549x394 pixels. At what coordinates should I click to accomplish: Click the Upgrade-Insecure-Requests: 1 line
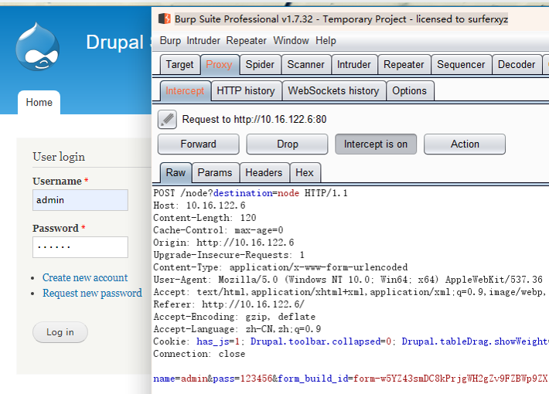click(229, 255)
